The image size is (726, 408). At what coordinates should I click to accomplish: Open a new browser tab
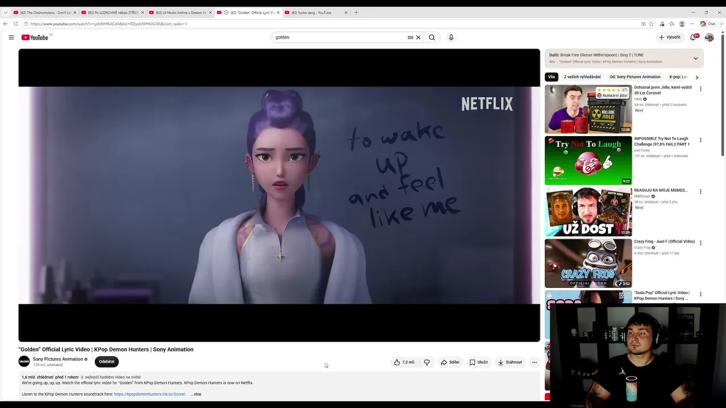point(356,12)
